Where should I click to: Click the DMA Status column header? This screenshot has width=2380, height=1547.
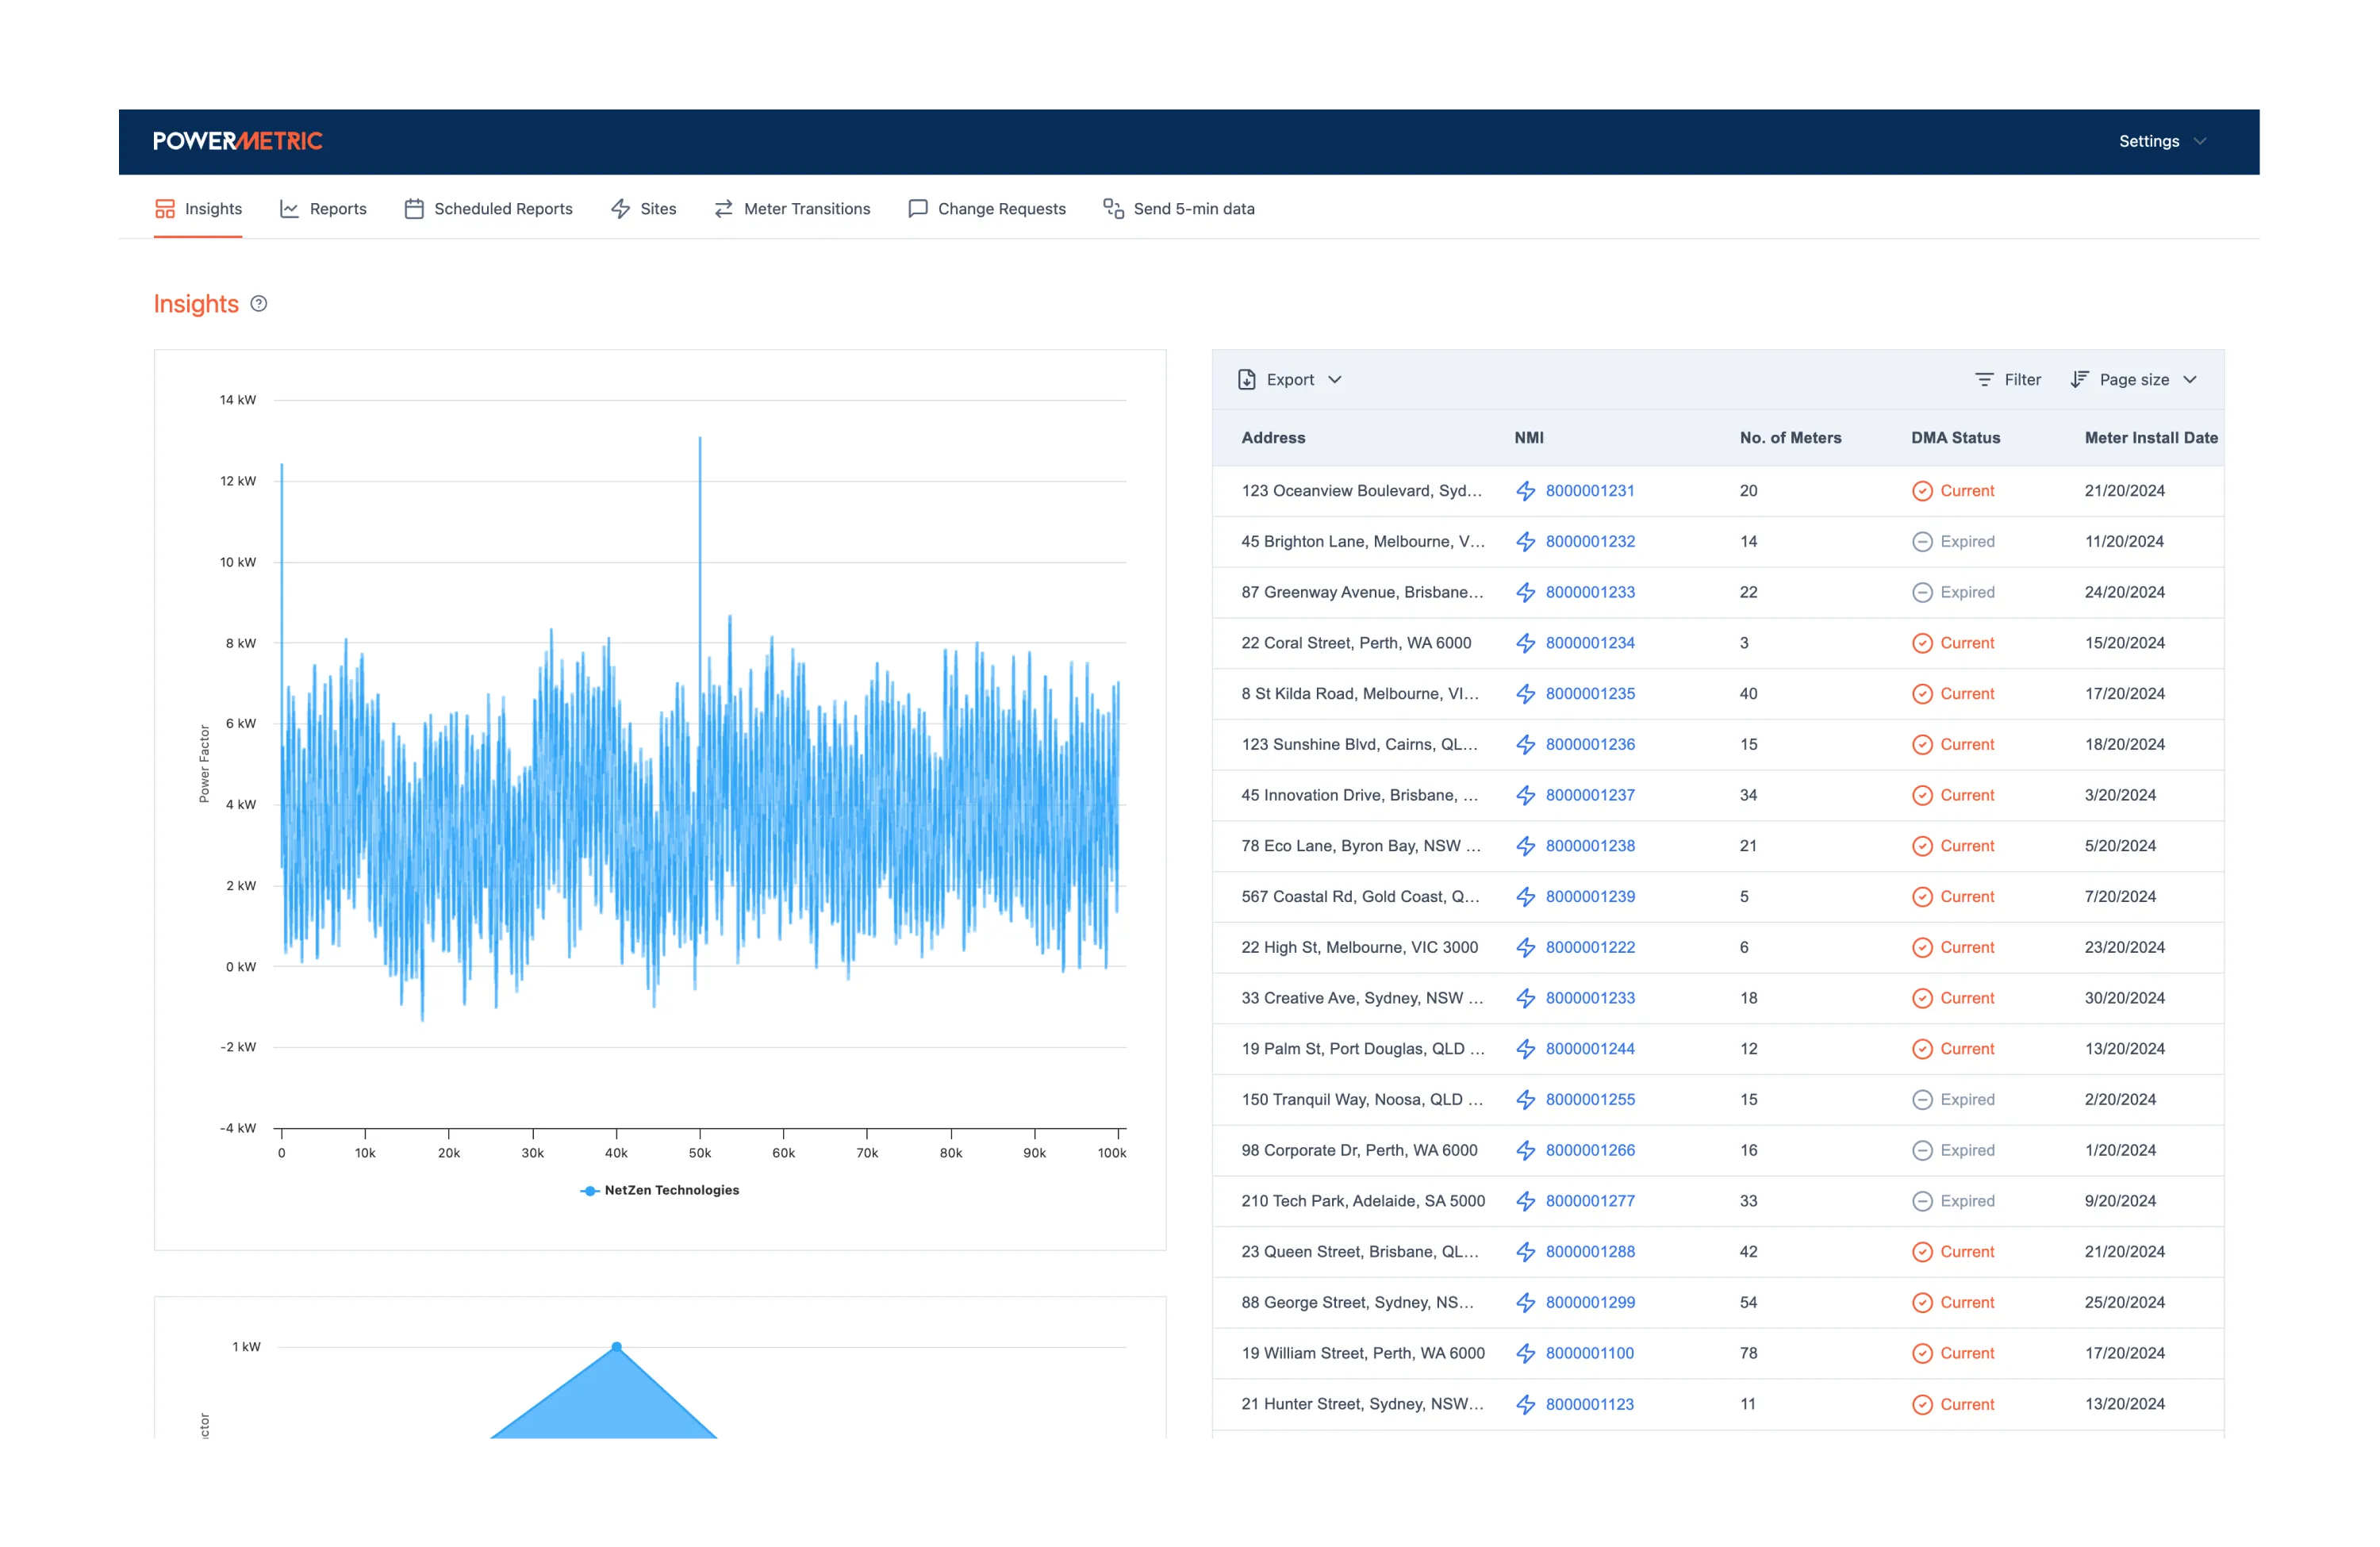[1955, 438]
